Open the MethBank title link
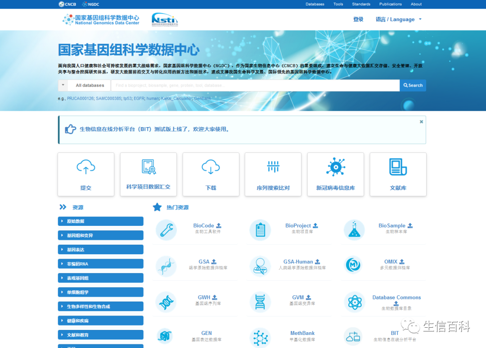Screen dimensions: 486x348 point(302,333)
